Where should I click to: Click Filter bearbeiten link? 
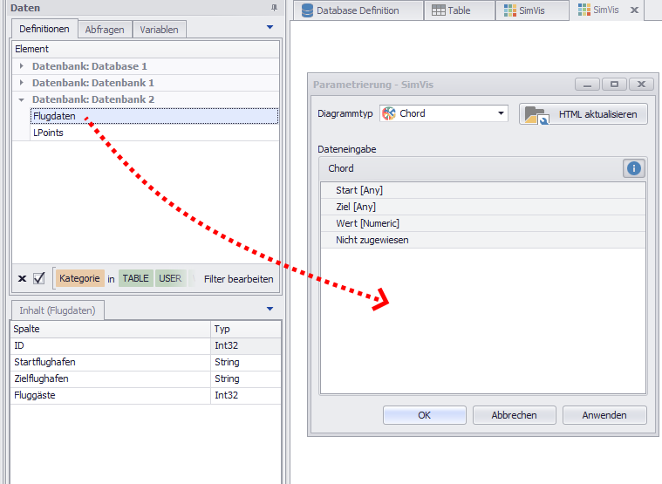click(x=238, y=279)
